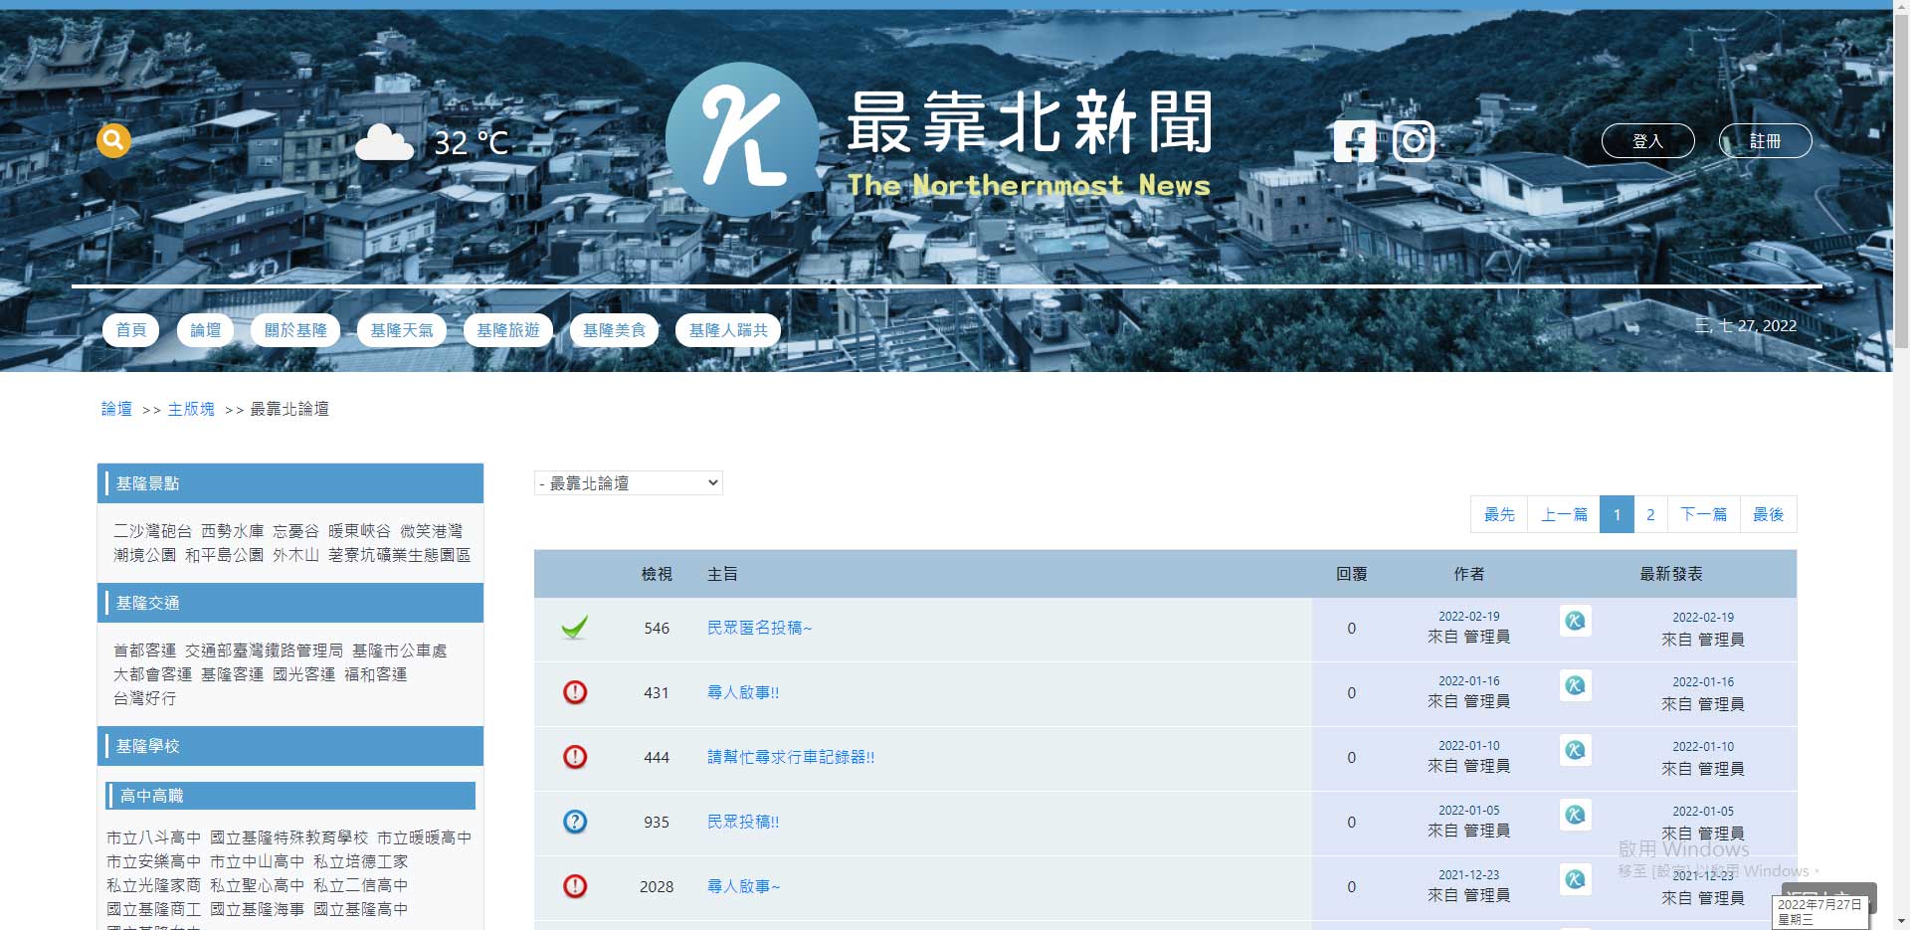Screen dimensions: 1910x930
Task: Expand the 最靠北論壇 forum dropdown
Action: [x=628, y=483]
